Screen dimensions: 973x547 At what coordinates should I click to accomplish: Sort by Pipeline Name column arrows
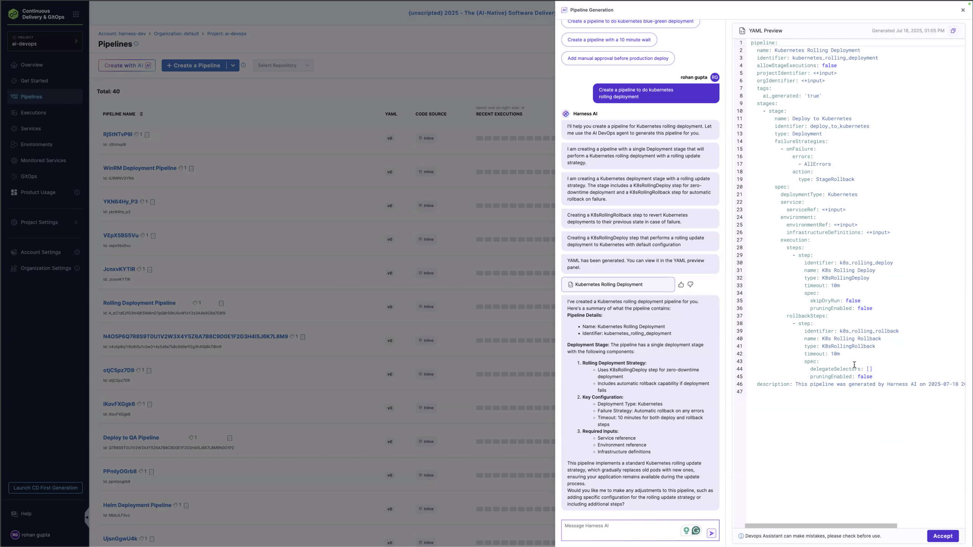[141, 114]
